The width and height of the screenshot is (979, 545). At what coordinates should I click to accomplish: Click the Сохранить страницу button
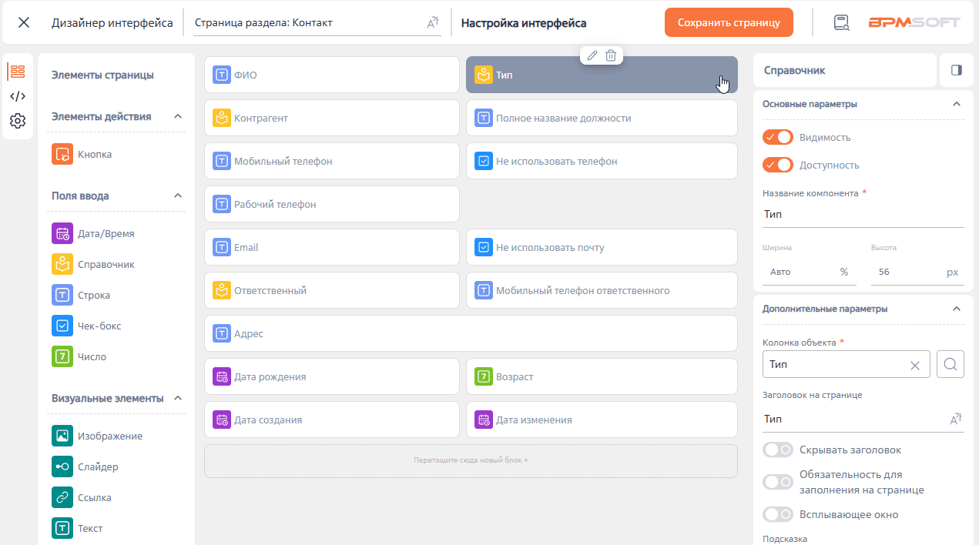(729, 22)
